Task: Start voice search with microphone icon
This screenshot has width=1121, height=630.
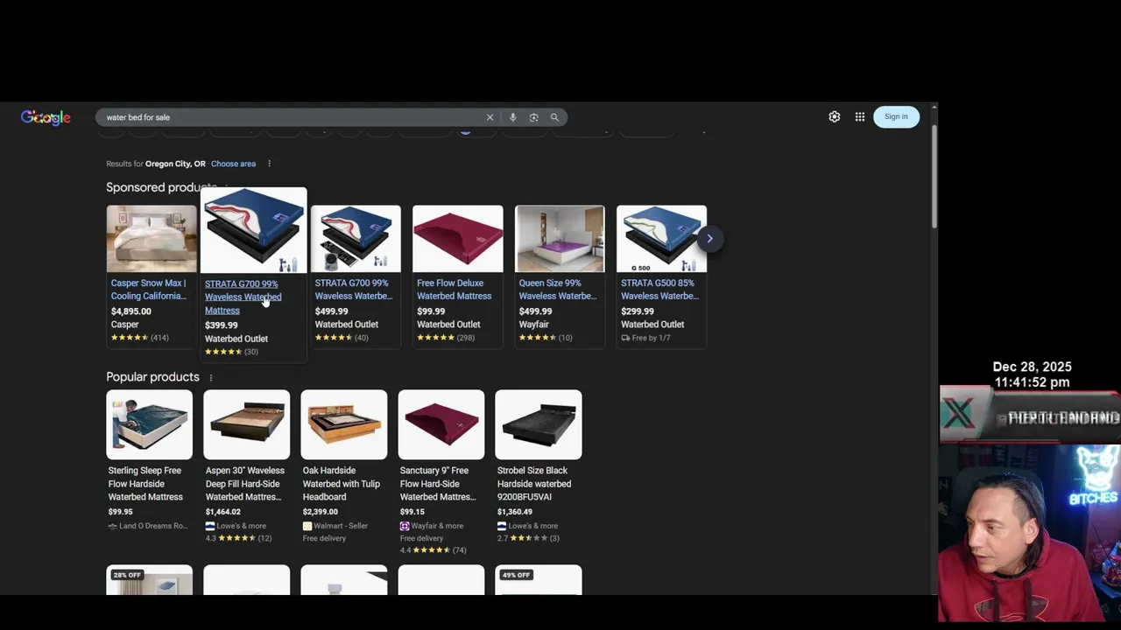Action: 512,117
